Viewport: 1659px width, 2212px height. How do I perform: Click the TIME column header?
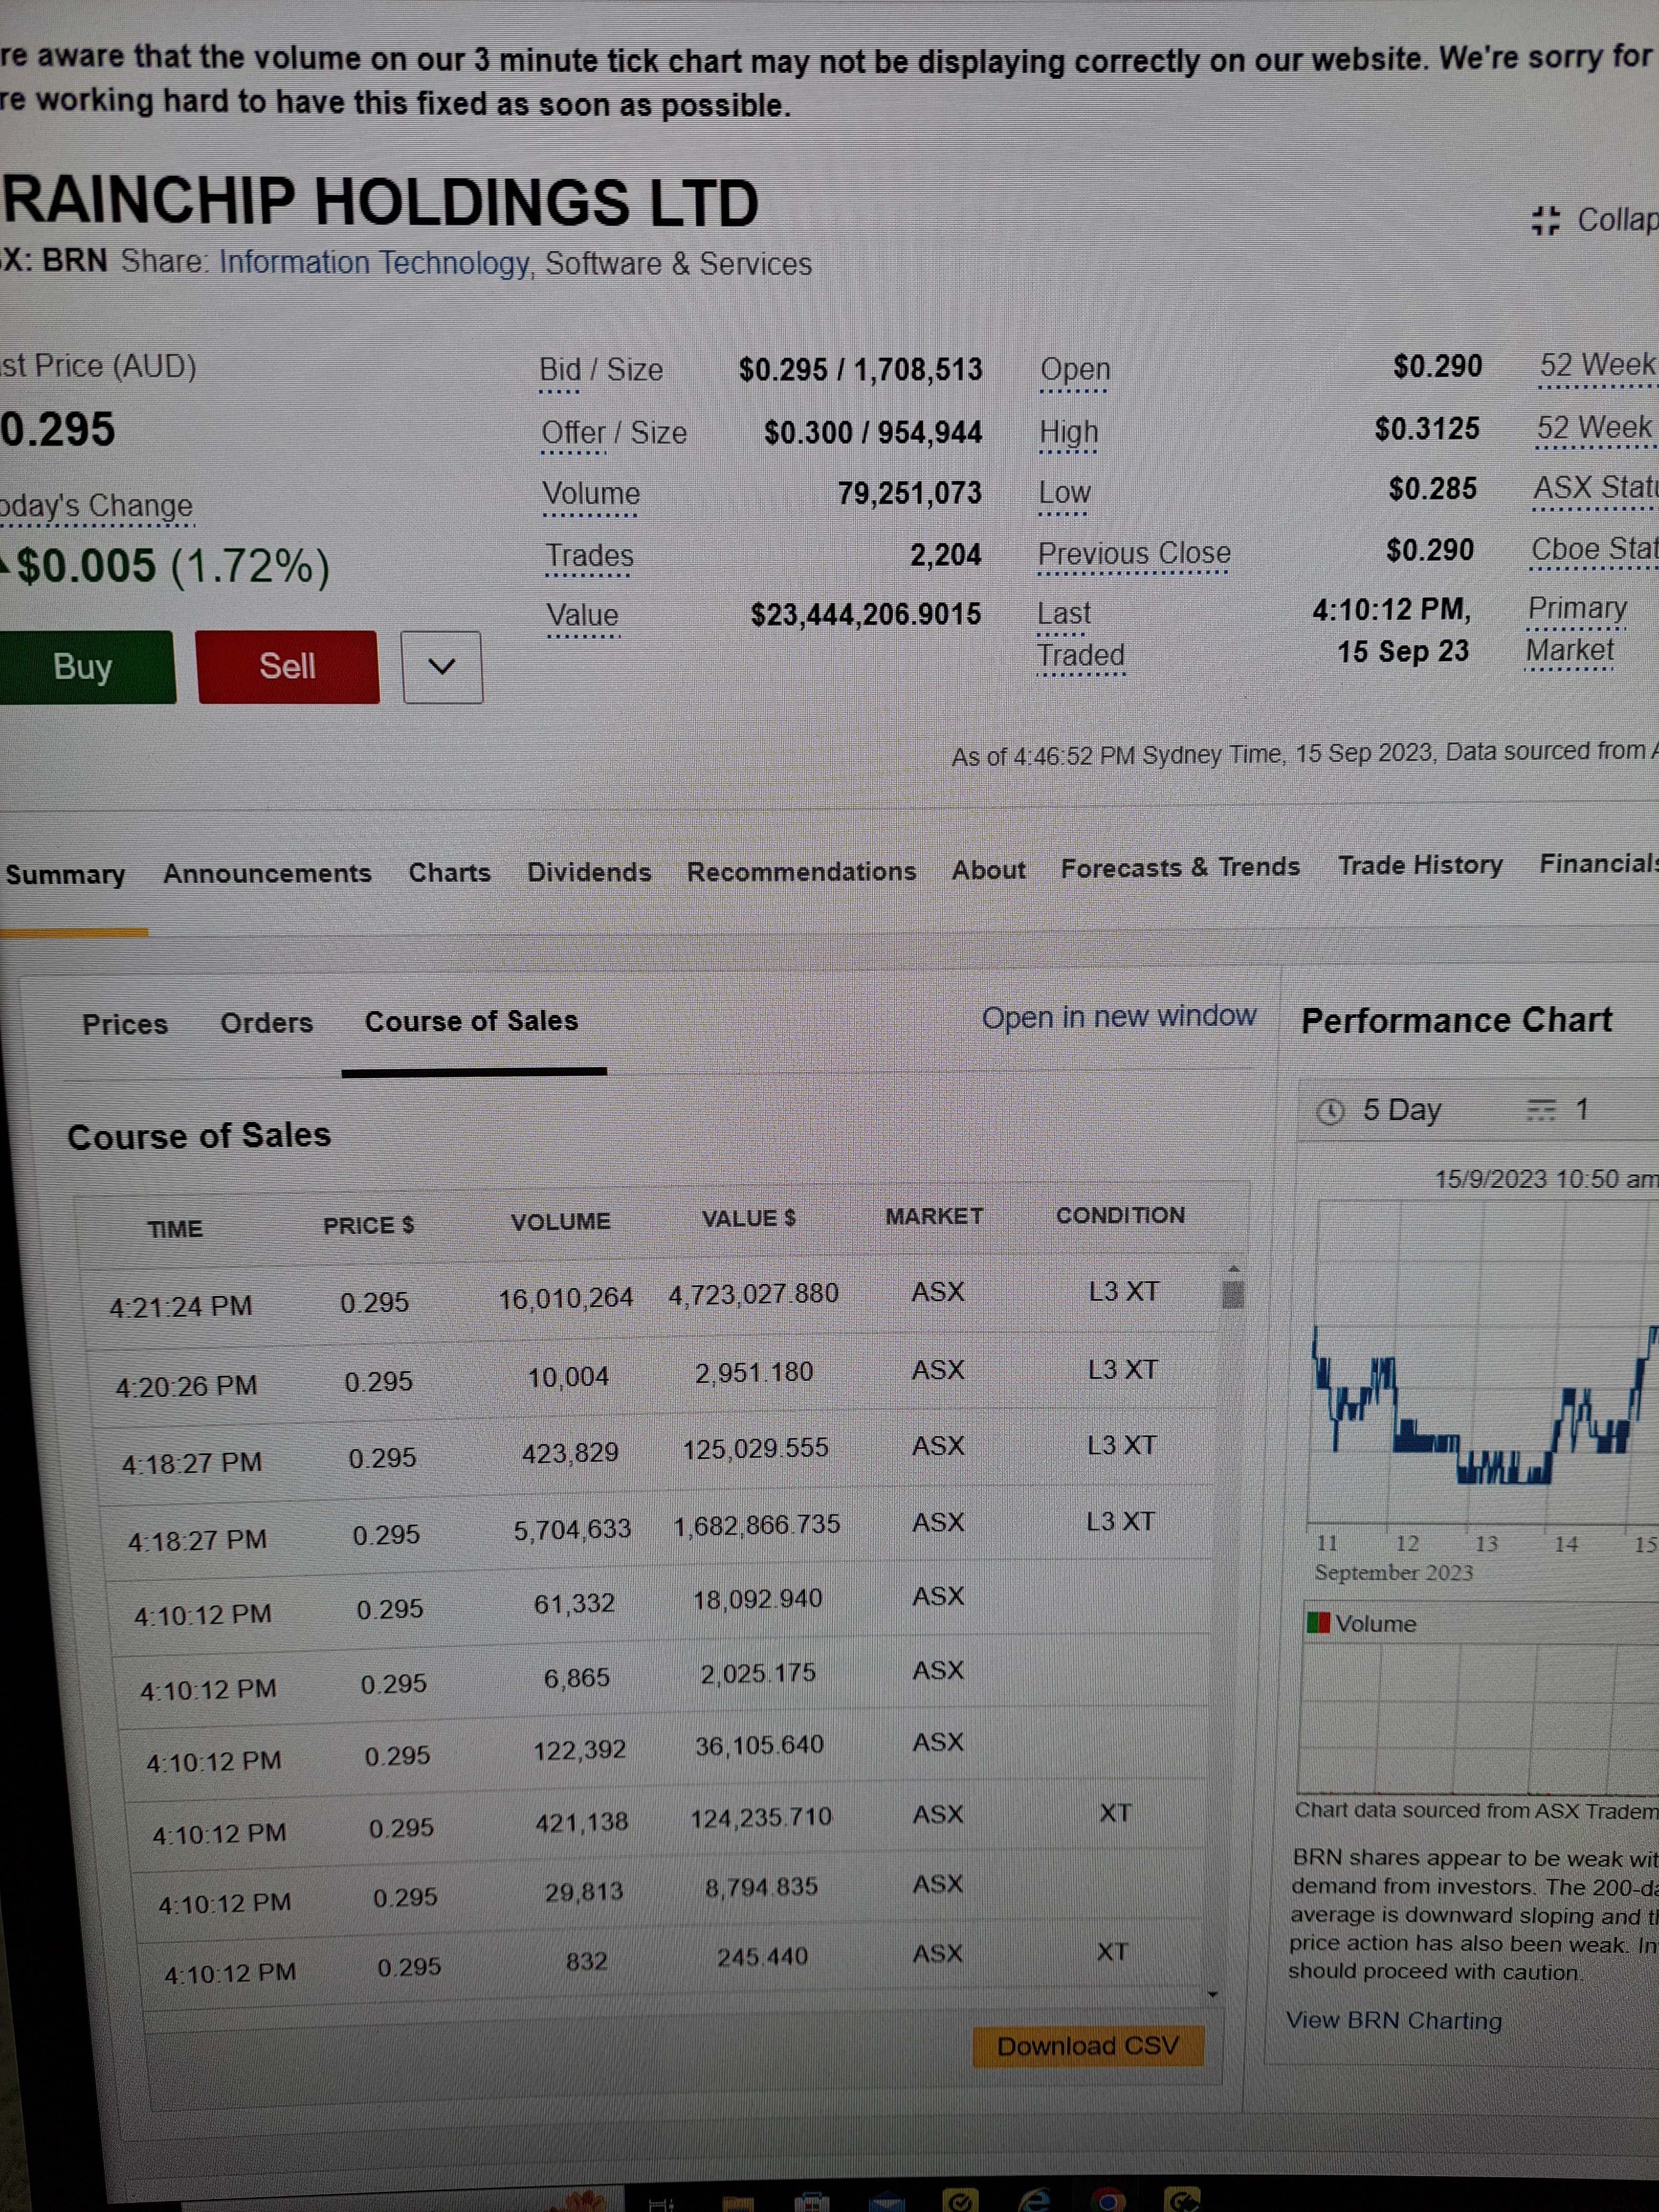tap(175, 1229)
